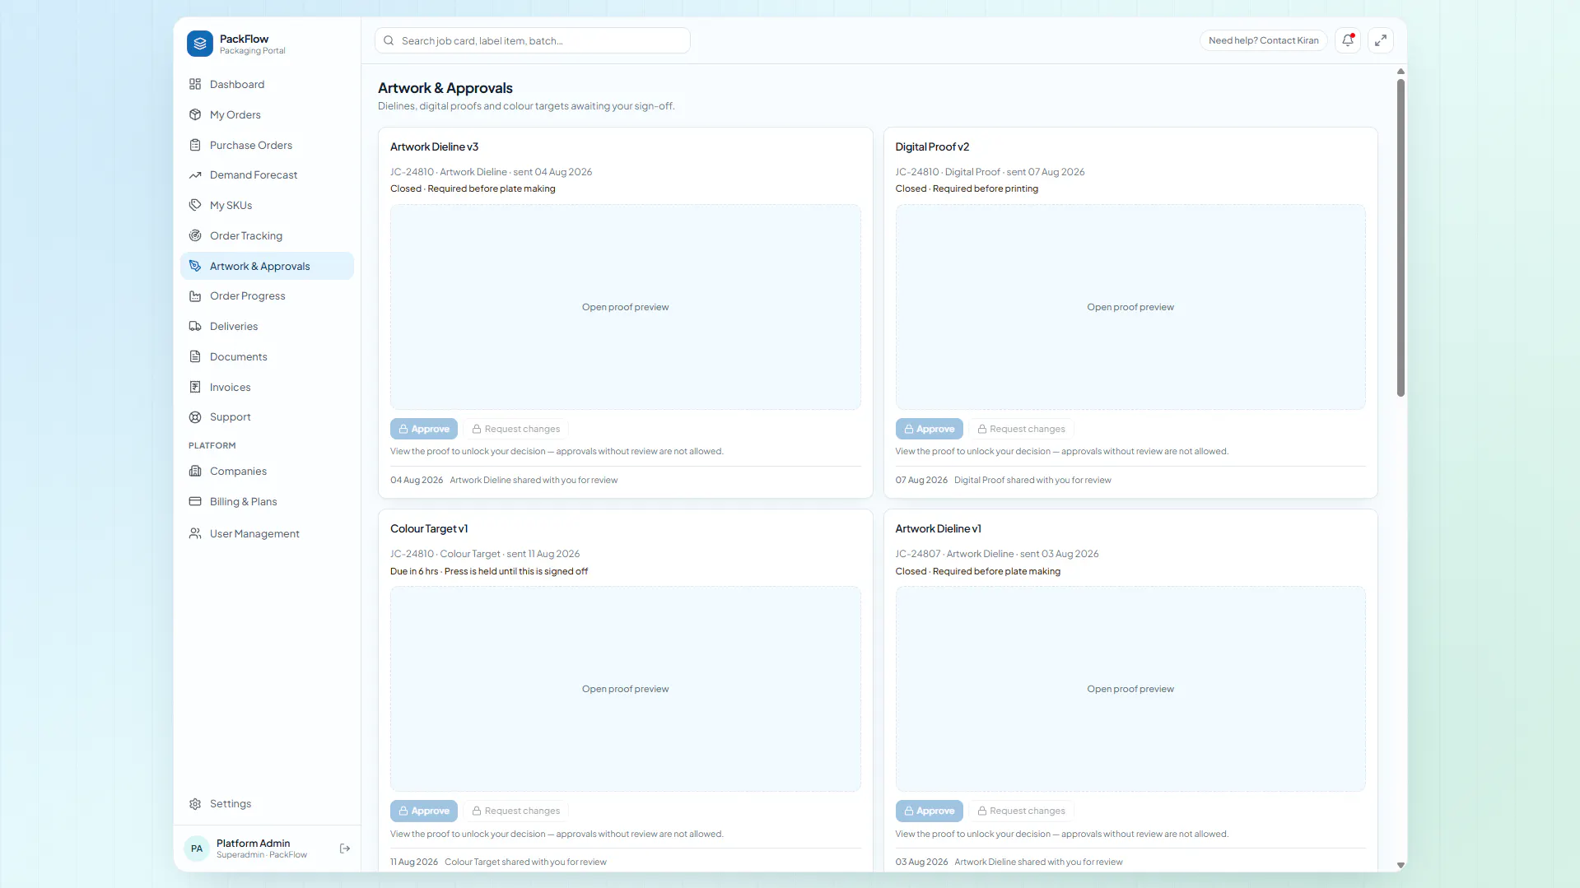Click the Artwork & Approvals pen icon

click(x=195, y=266)
